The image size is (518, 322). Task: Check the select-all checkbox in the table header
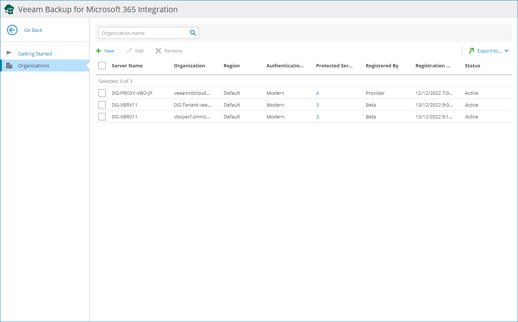coord(102,65)
